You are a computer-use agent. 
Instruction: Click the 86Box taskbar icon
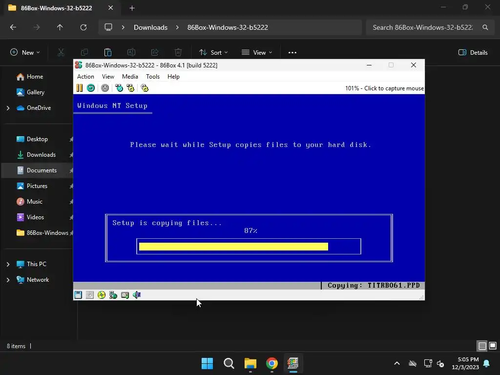tap(293, 363)
